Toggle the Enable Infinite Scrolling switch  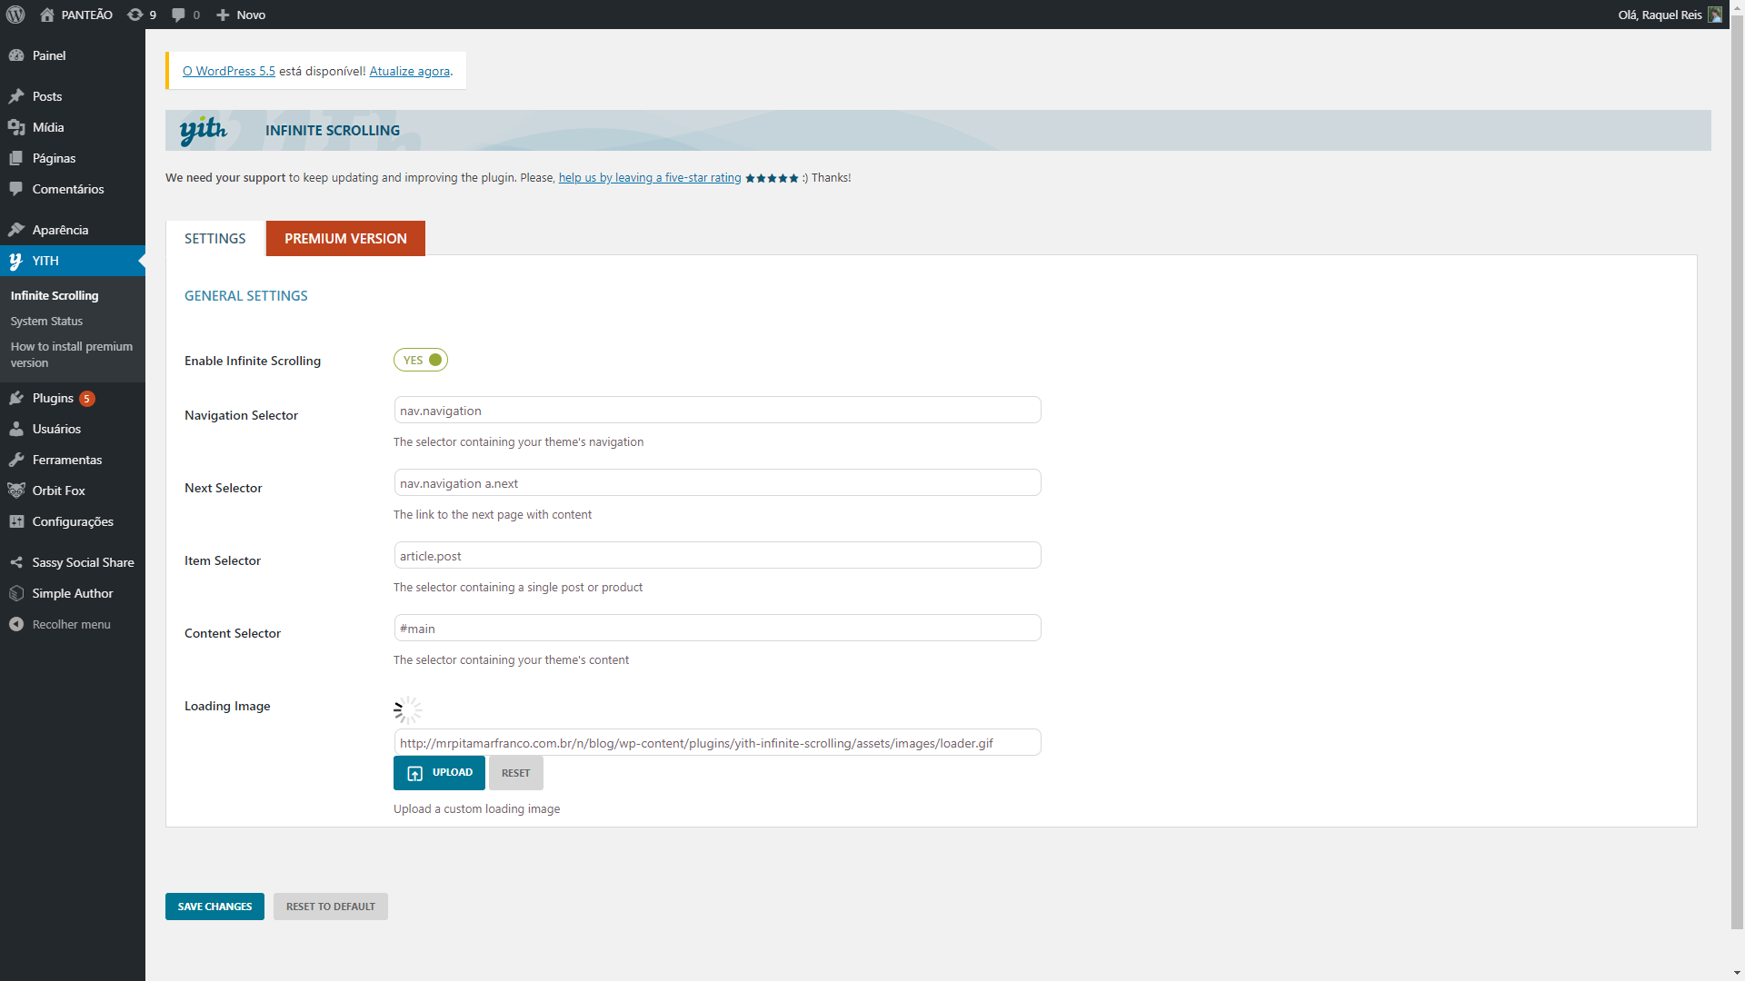[421, 360]
